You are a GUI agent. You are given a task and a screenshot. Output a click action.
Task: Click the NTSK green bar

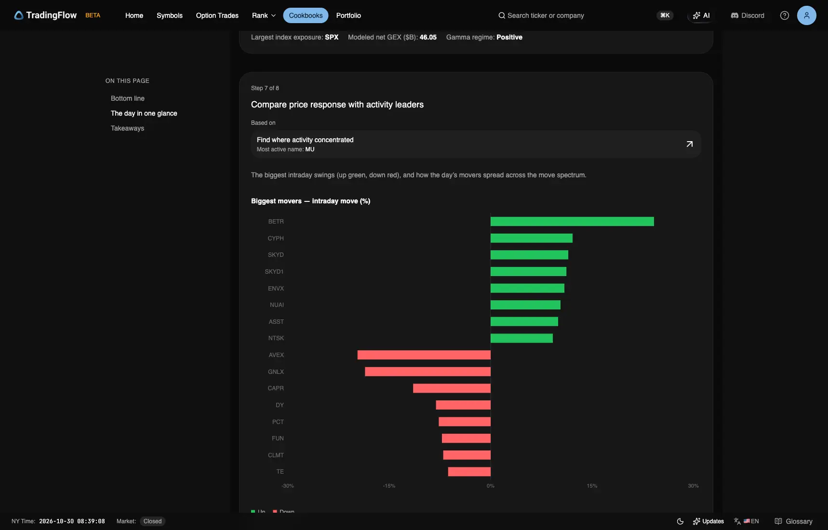click(521, 338)
